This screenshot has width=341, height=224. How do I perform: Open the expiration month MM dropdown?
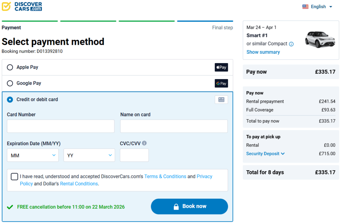pyautogui.click(x=33, y=155)
